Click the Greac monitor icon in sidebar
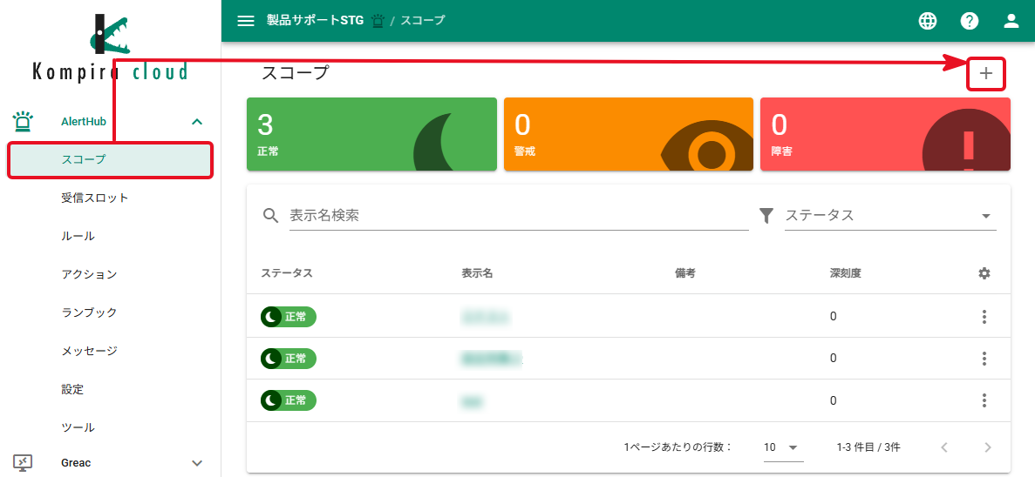 [23, 462]
